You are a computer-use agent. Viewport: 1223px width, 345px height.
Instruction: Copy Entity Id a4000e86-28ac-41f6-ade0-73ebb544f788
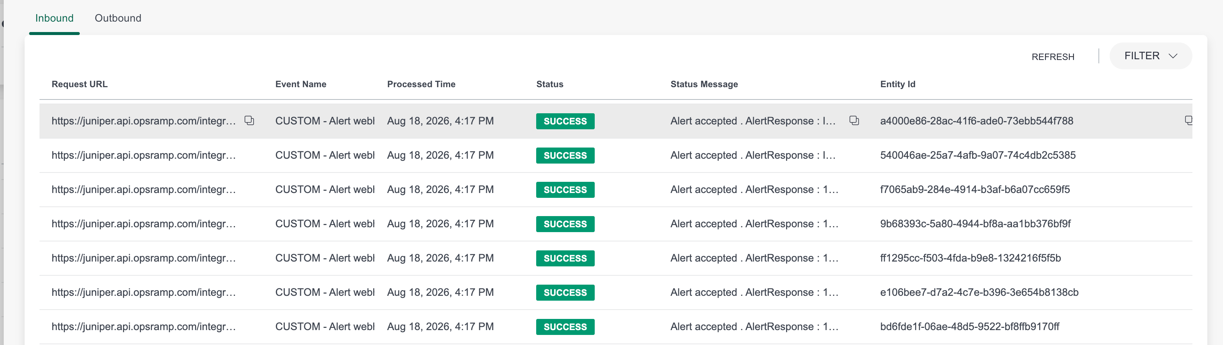1188,121
